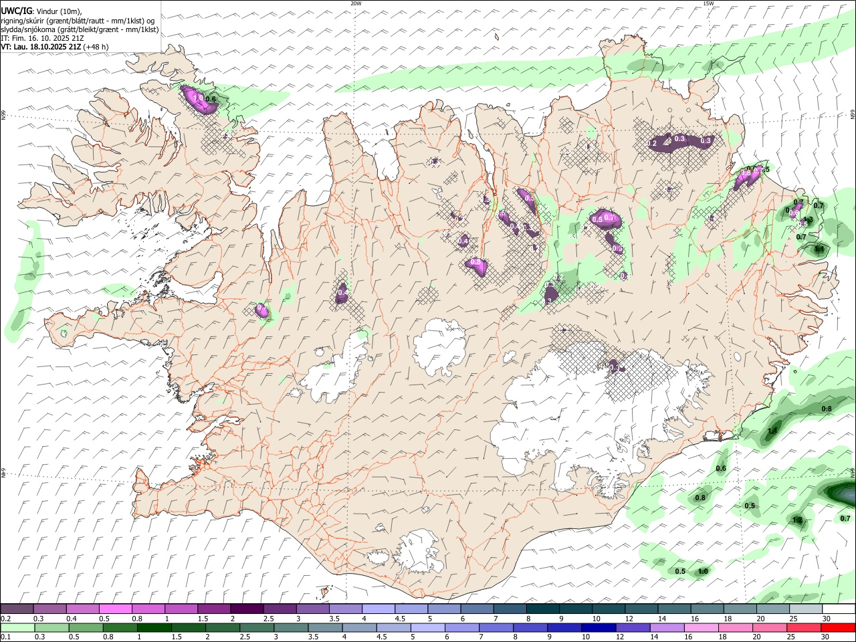Screen dimensions: 856x642
Task: Pick the violet 12 rain legend swatch
Action: 633,627
